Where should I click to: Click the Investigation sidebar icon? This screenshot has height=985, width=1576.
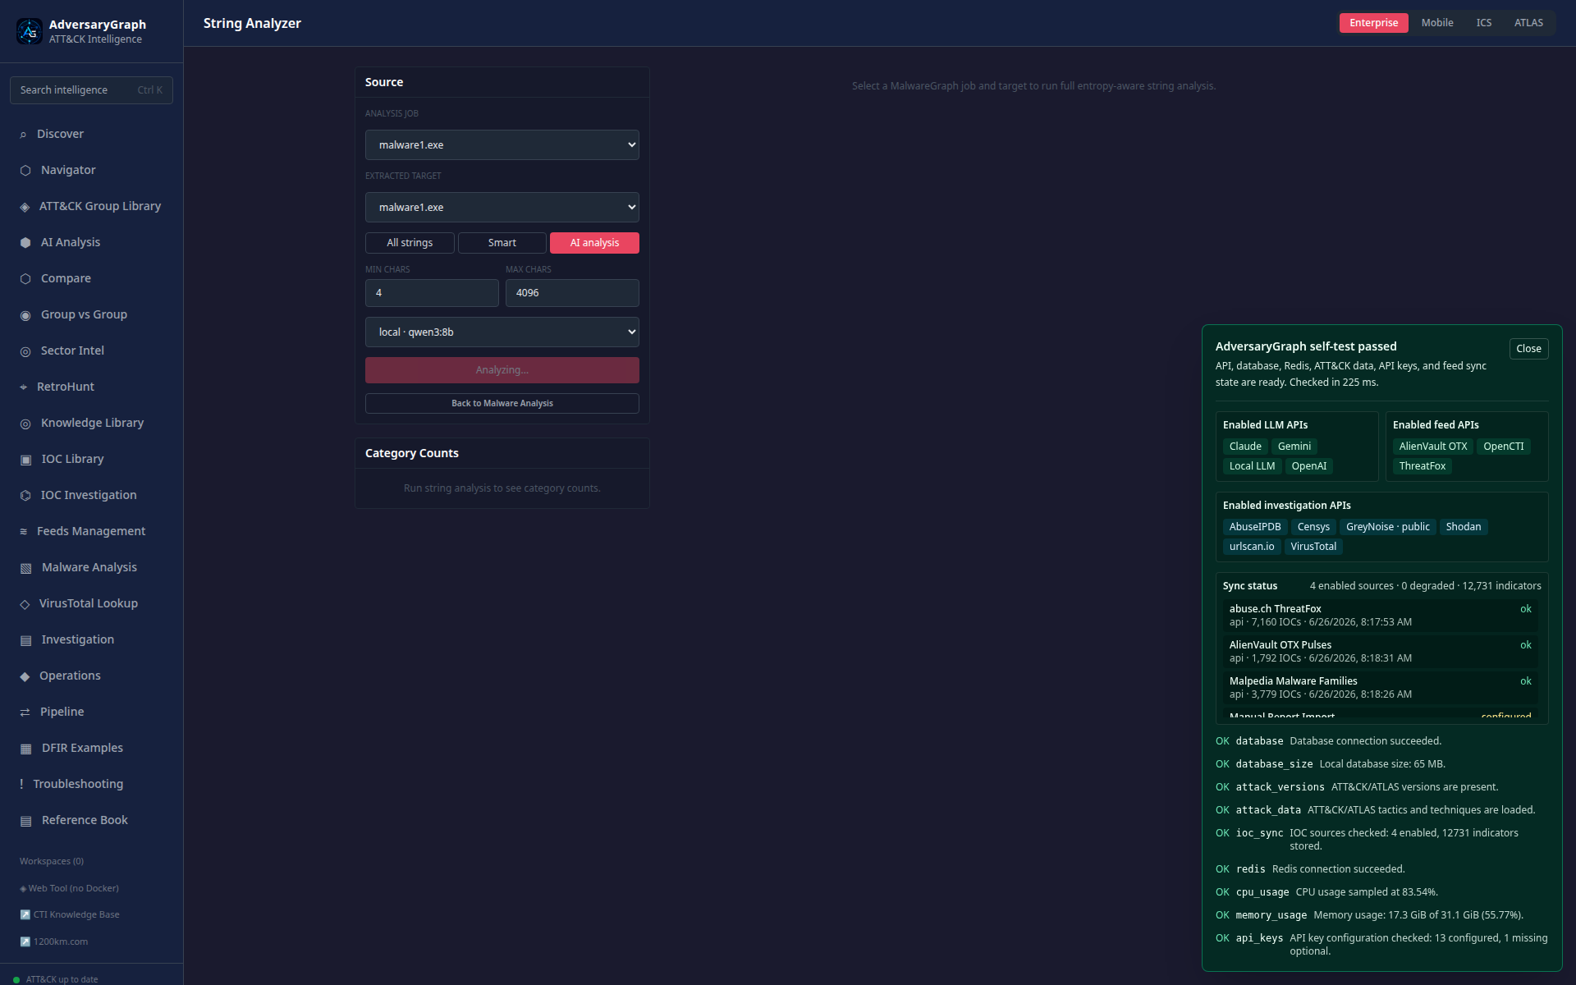[25, 640]
